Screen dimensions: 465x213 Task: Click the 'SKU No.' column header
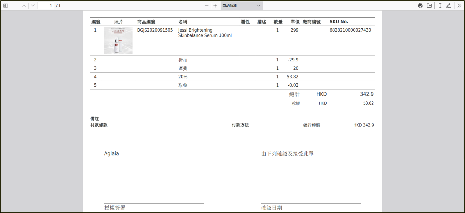point(339,22)
